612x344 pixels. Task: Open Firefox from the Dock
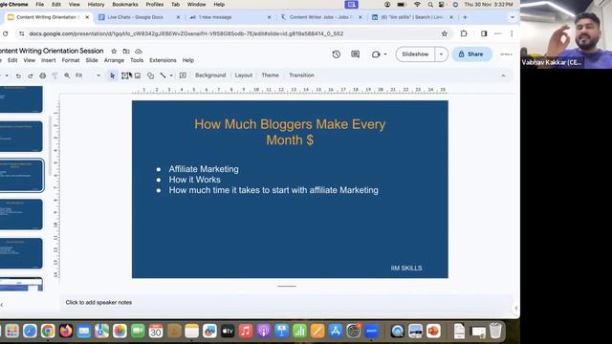66,331
